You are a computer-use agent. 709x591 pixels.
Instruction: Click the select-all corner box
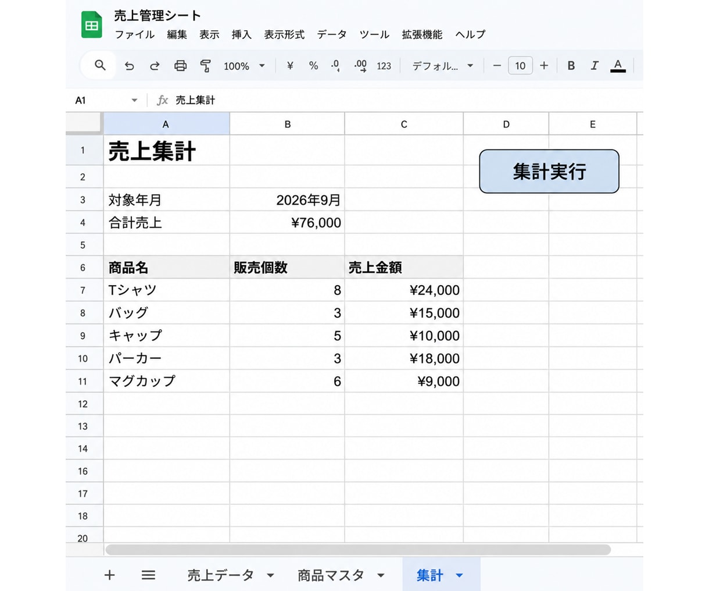coord(84,123)
